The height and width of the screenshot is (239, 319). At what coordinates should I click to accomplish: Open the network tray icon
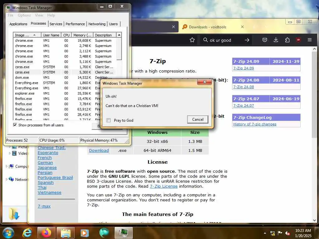(x=273, y=233)
